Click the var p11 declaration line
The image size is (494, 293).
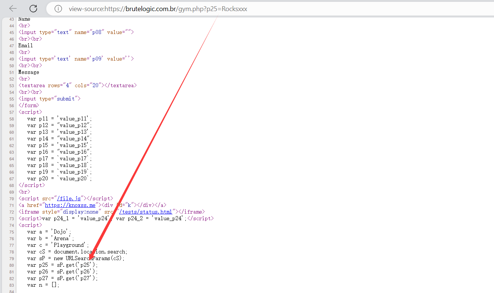point(59,119)
